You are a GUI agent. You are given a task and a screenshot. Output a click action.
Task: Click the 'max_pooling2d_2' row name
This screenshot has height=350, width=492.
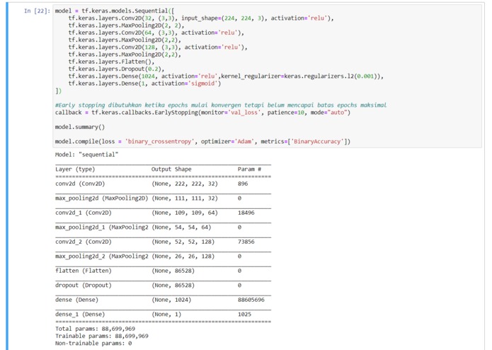tap(102, 256)
